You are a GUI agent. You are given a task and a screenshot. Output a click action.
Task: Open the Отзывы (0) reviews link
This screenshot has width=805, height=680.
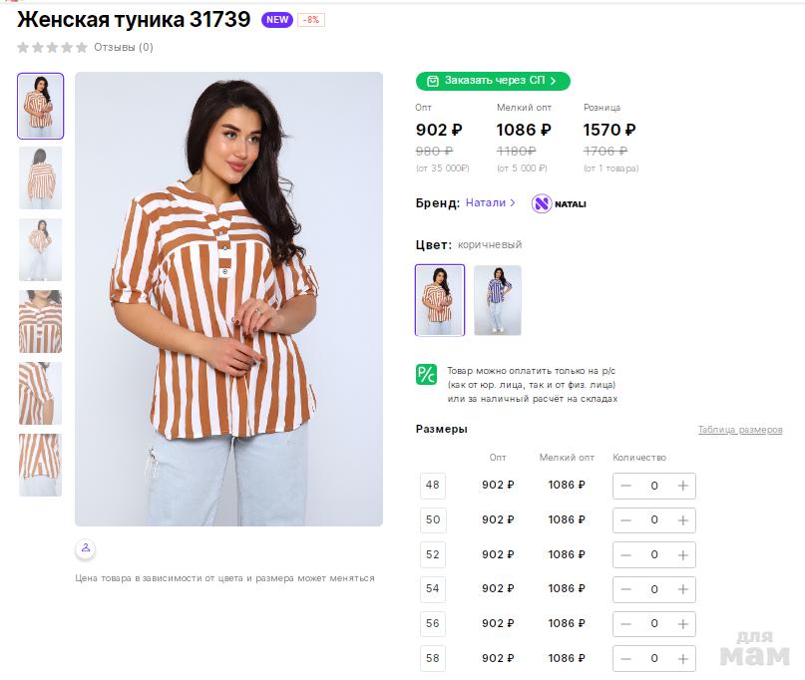pyautogui.click(x=124, y=47)
